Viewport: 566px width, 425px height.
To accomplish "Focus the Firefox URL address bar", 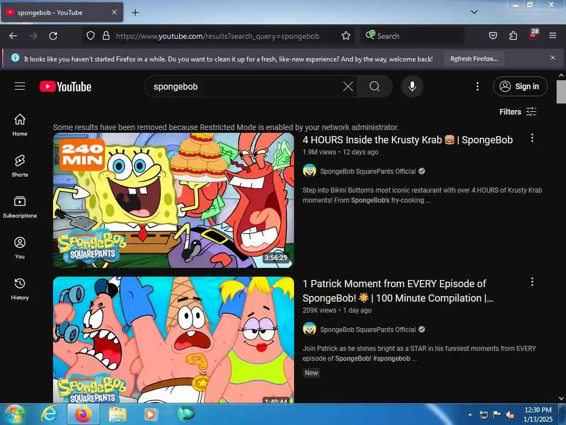I will (x=217, y=36).
